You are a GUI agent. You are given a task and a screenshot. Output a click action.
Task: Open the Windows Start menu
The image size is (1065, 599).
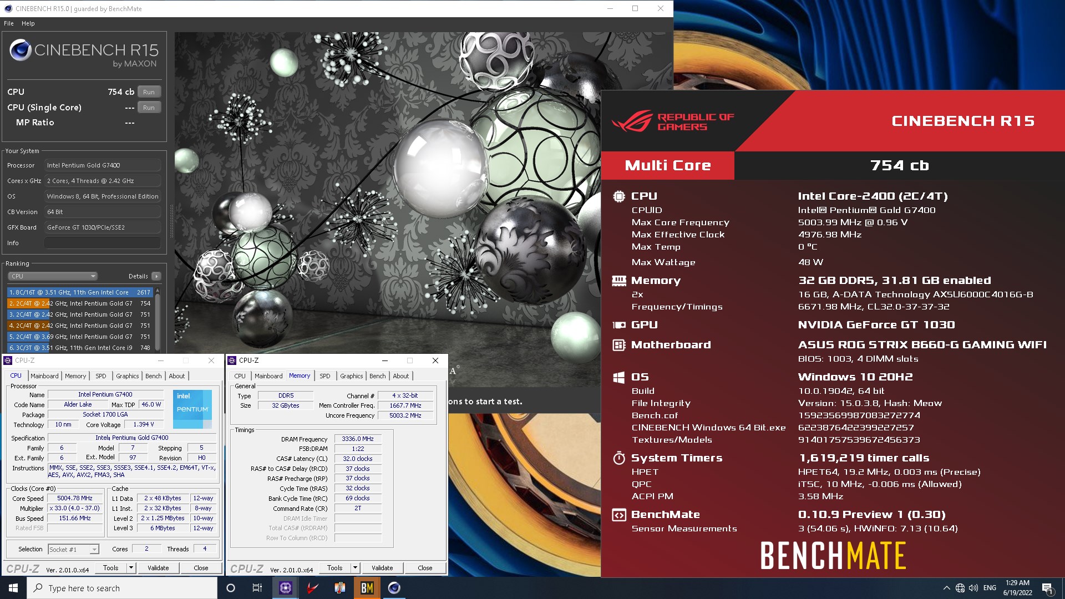13,588
